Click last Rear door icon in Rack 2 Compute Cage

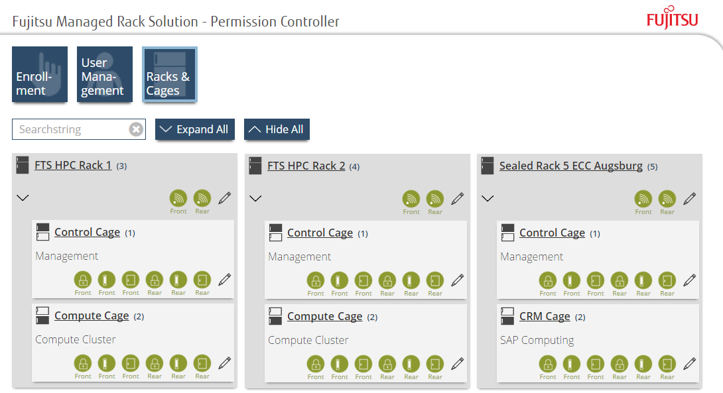(435, 364)
